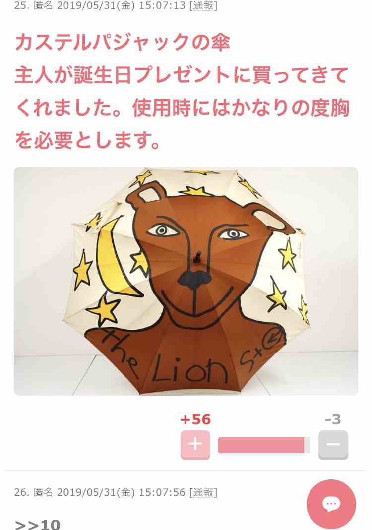Open the lion umbrella photo
Image resolution: width=372 pixels, height=530 pixels.
[186, 281]
